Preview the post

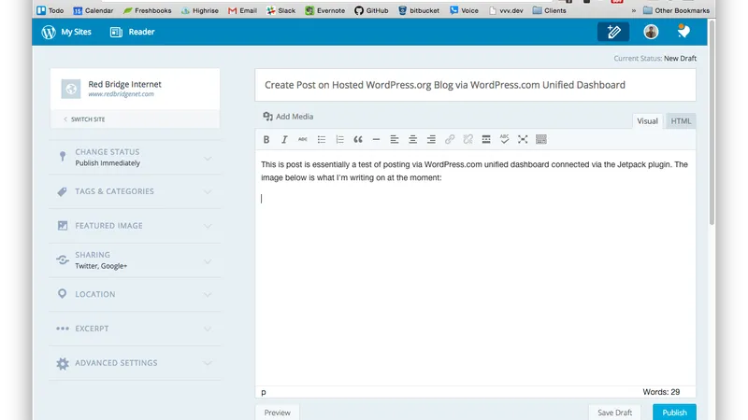(x=277, y=413)
